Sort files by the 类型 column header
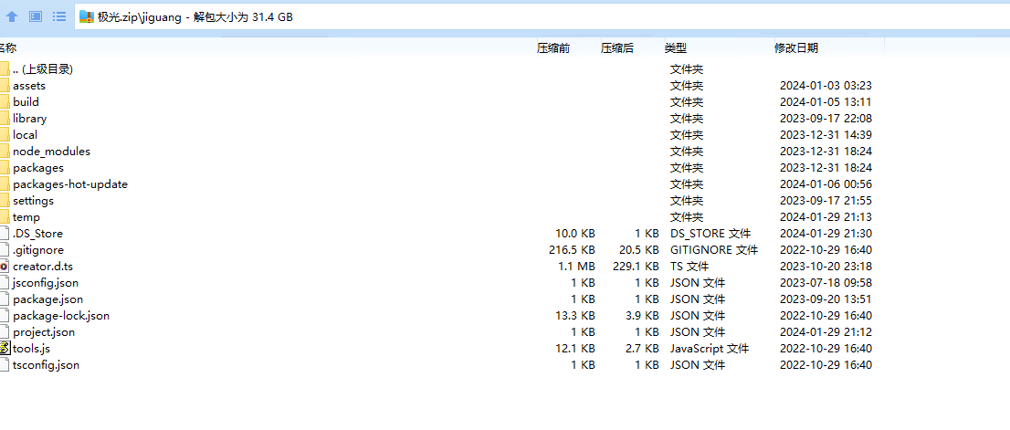1010x430 pixels. click(x=675, y=48)
